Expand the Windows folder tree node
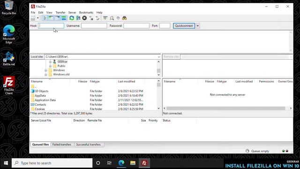This screenshot has width=300, height=169. [46, 70]
